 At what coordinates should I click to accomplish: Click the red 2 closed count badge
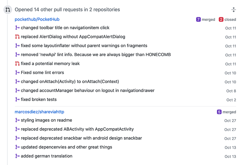221,19
